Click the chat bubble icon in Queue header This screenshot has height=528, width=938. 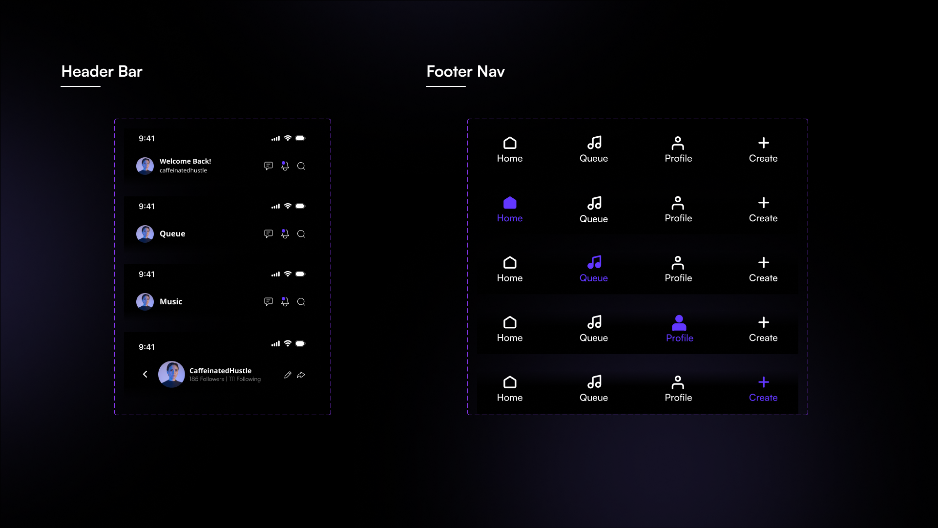click(269, 234)
